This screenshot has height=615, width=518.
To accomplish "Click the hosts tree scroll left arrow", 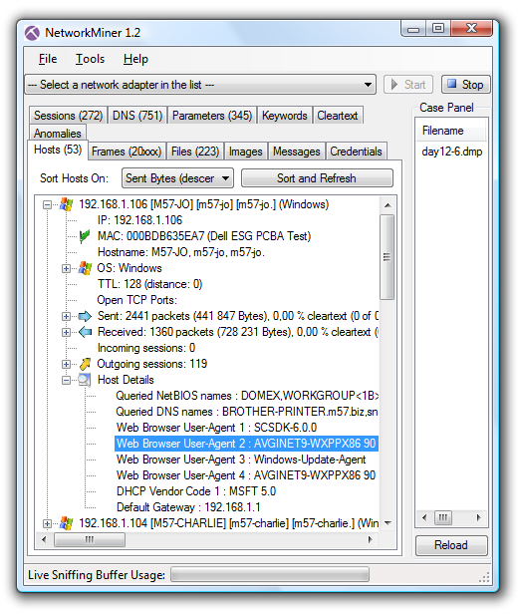I will tap(44, 539).
